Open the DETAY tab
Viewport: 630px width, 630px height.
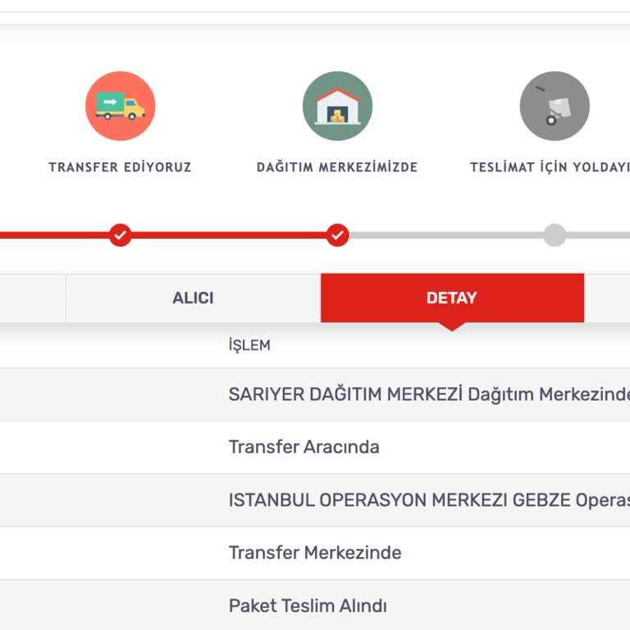click(x=453, y=298)
